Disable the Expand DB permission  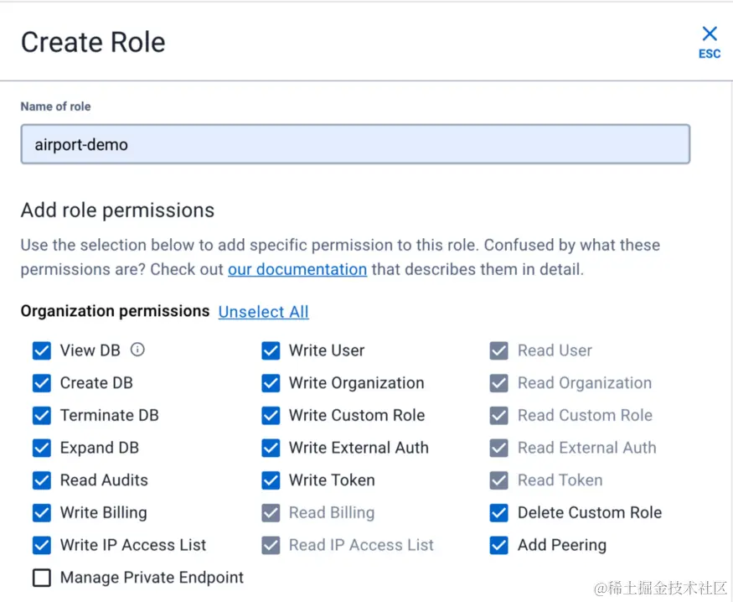pos(42,448)
